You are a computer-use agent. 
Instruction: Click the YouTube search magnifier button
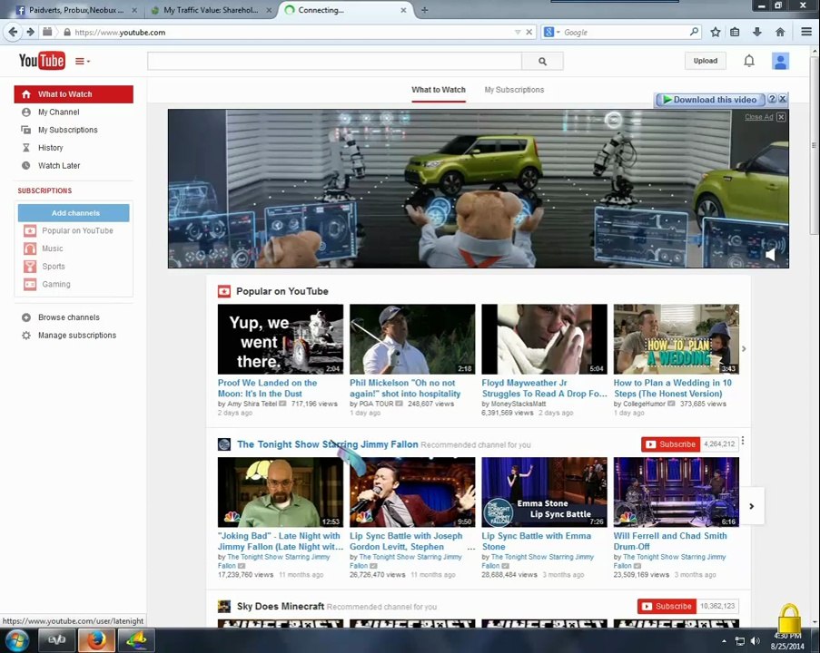click(x=542, y=61)
